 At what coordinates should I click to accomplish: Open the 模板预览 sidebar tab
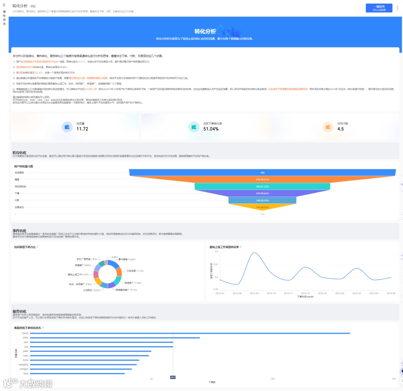coord(4,18)
